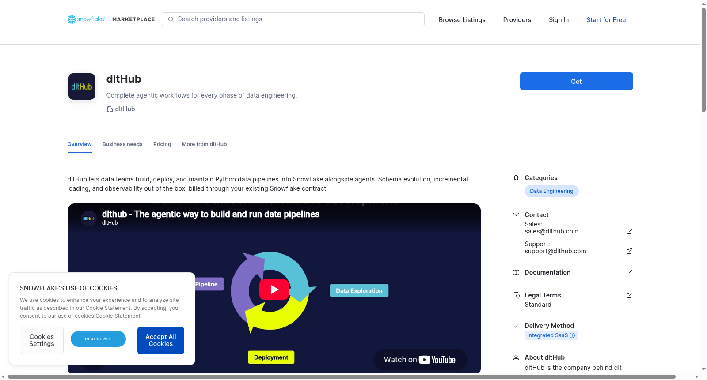Click Legal Terms link text
Image resolution: width=707 pixels, height=380 pixels.
(x=543, y=295)
